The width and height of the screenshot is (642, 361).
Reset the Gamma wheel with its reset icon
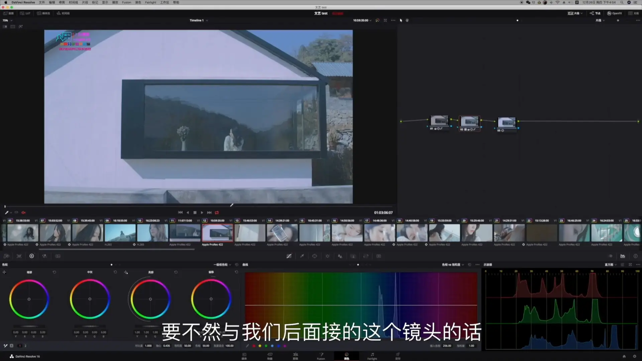tap(115, 272)
